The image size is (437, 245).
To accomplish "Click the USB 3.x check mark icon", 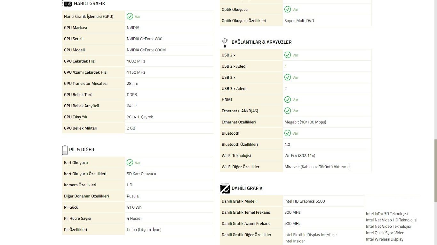I will (288, 78).
